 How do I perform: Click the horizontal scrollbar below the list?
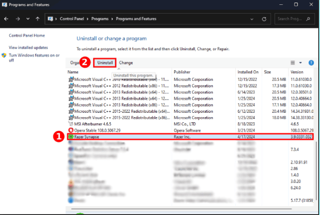click(181, 209)
